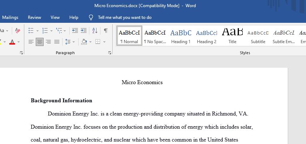Apply the Heading 2 style
Image resolution: width=306 pixels, height=144 pixels.
(x=207, y=36)
